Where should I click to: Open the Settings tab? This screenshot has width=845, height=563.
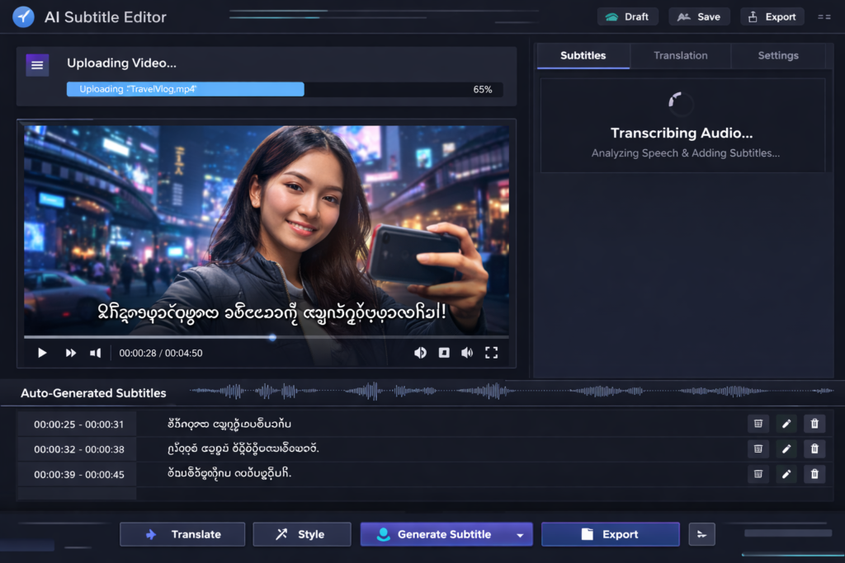pos(777,55)
